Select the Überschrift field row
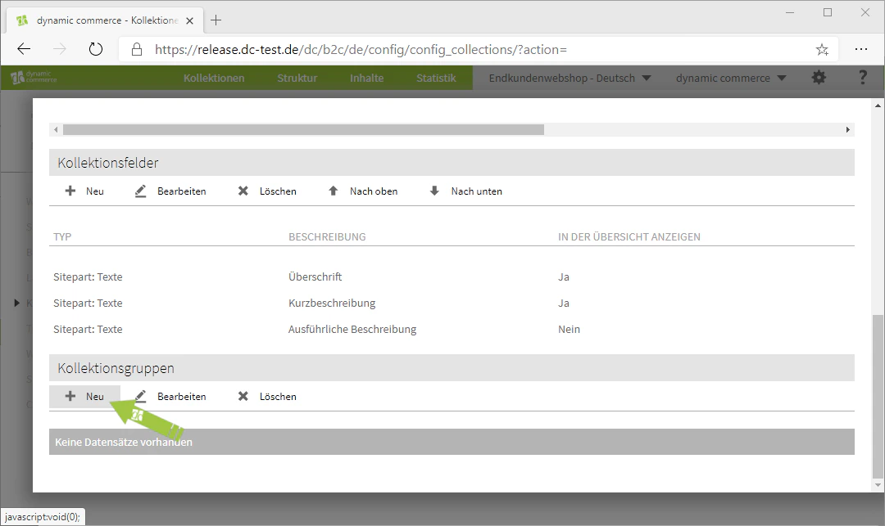Screen dimensions: 885x526 tap(452, 277)
